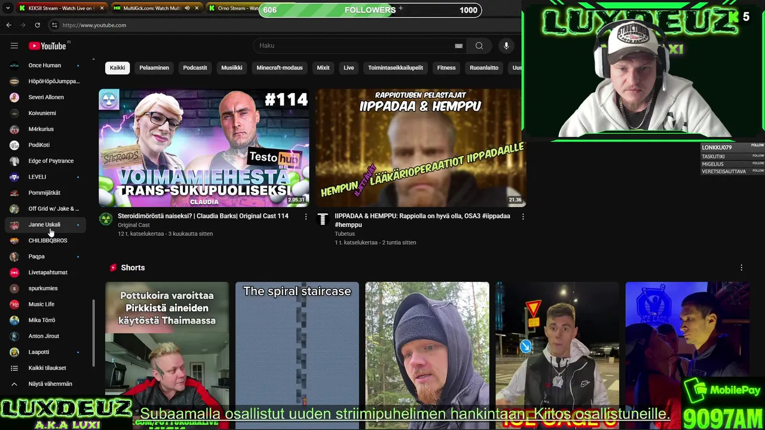The image size is (765, 430).
Task: Open the site information icon in the address bar
Action: 54,25
